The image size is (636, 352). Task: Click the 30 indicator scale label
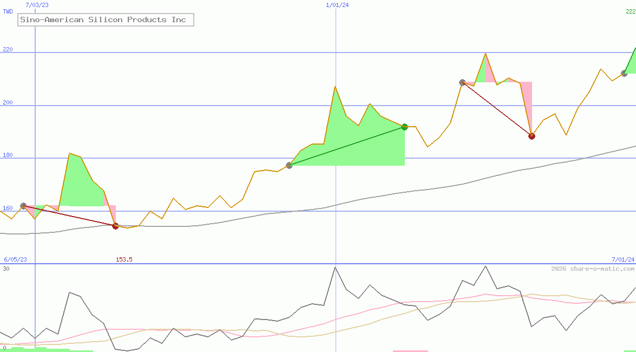click(x=6, y=269)
